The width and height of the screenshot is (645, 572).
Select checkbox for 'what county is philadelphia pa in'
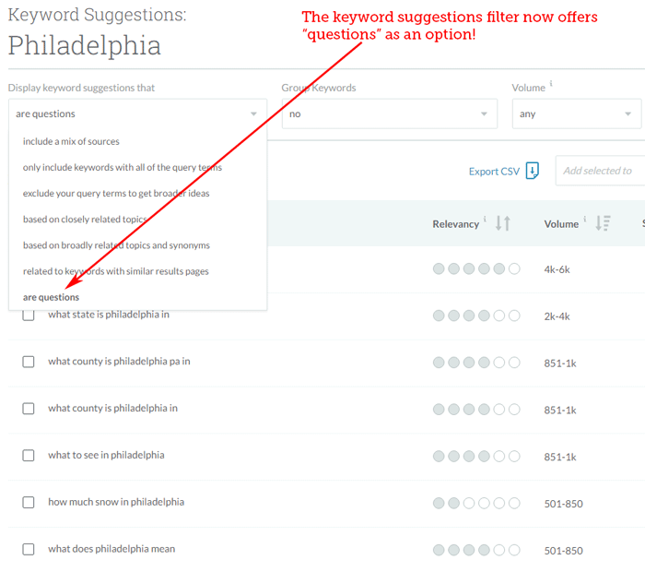[x=29, y=362]
